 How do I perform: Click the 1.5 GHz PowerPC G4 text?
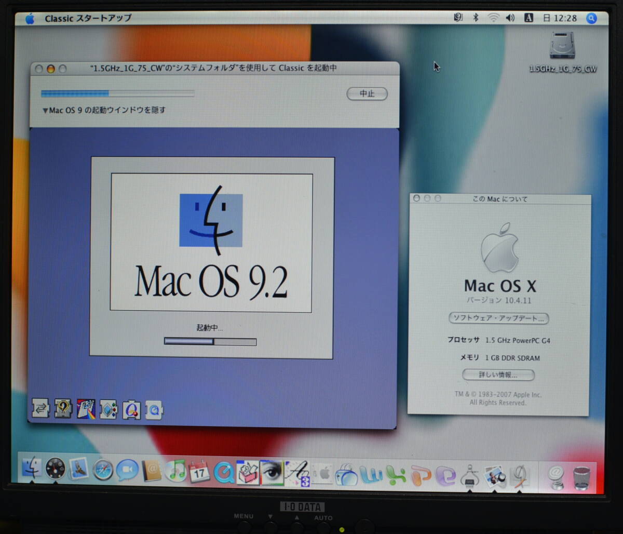(518, 340)
